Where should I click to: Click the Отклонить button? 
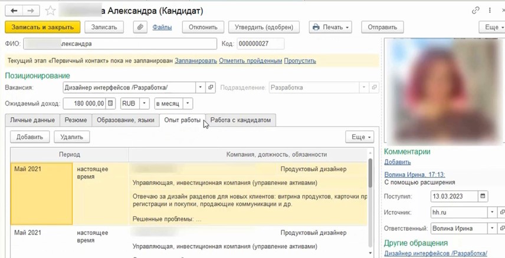click(203, 27)
